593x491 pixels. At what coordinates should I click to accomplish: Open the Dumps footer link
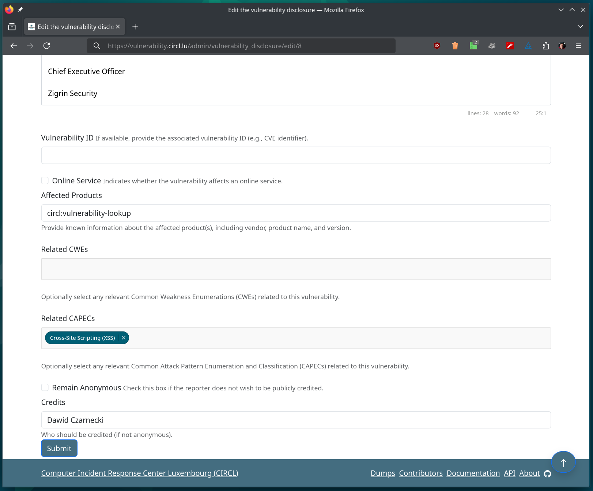[x=382, y=473]
